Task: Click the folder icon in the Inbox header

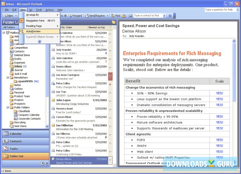Action: (x=114, y=22)
